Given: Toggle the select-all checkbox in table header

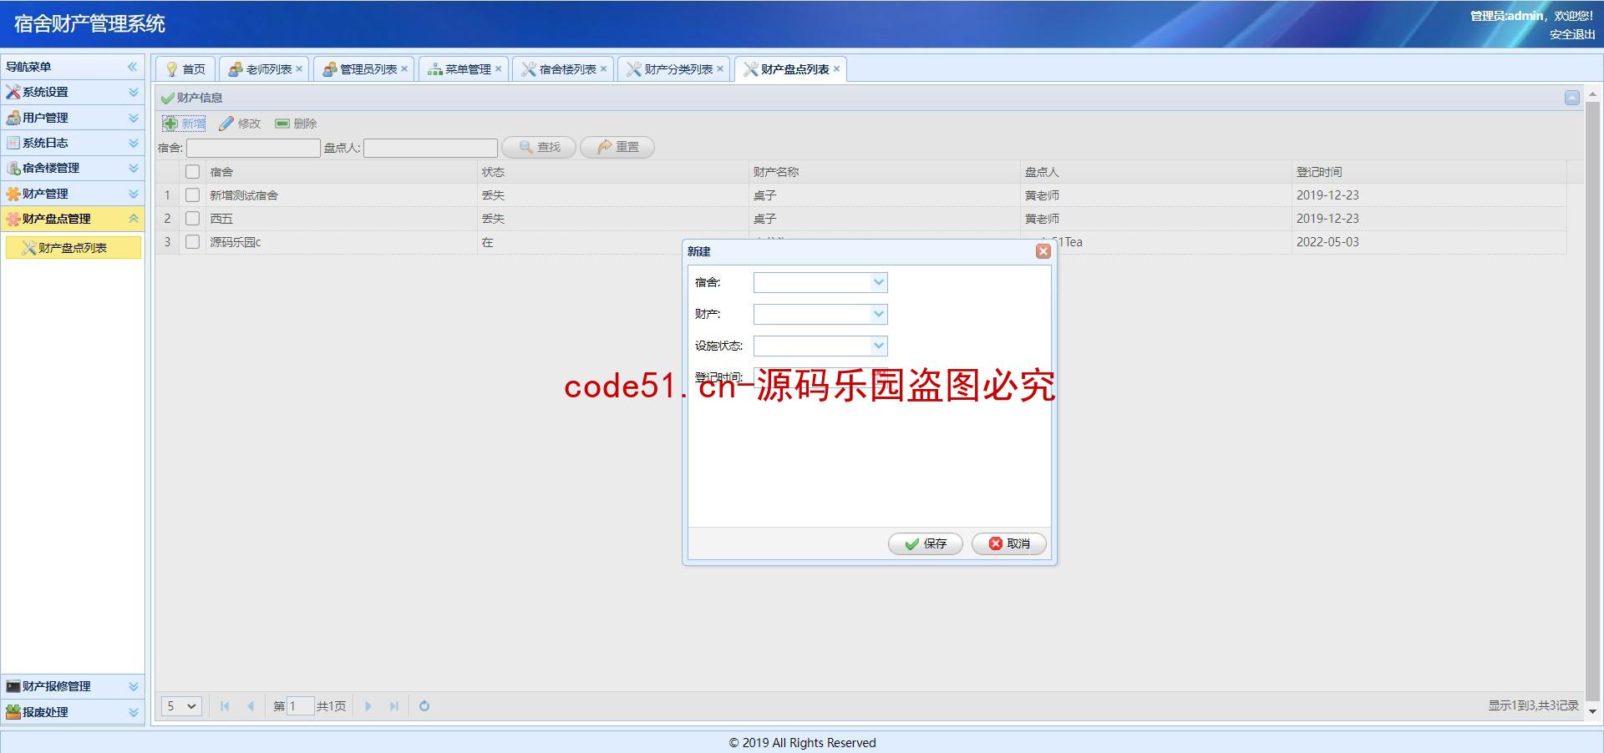Looking at the screenshot, I should click(x=192, y=172).
